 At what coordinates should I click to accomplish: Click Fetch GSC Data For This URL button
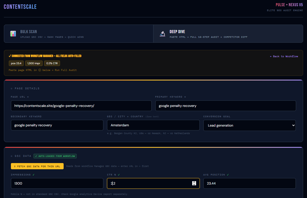click(37, 166)
